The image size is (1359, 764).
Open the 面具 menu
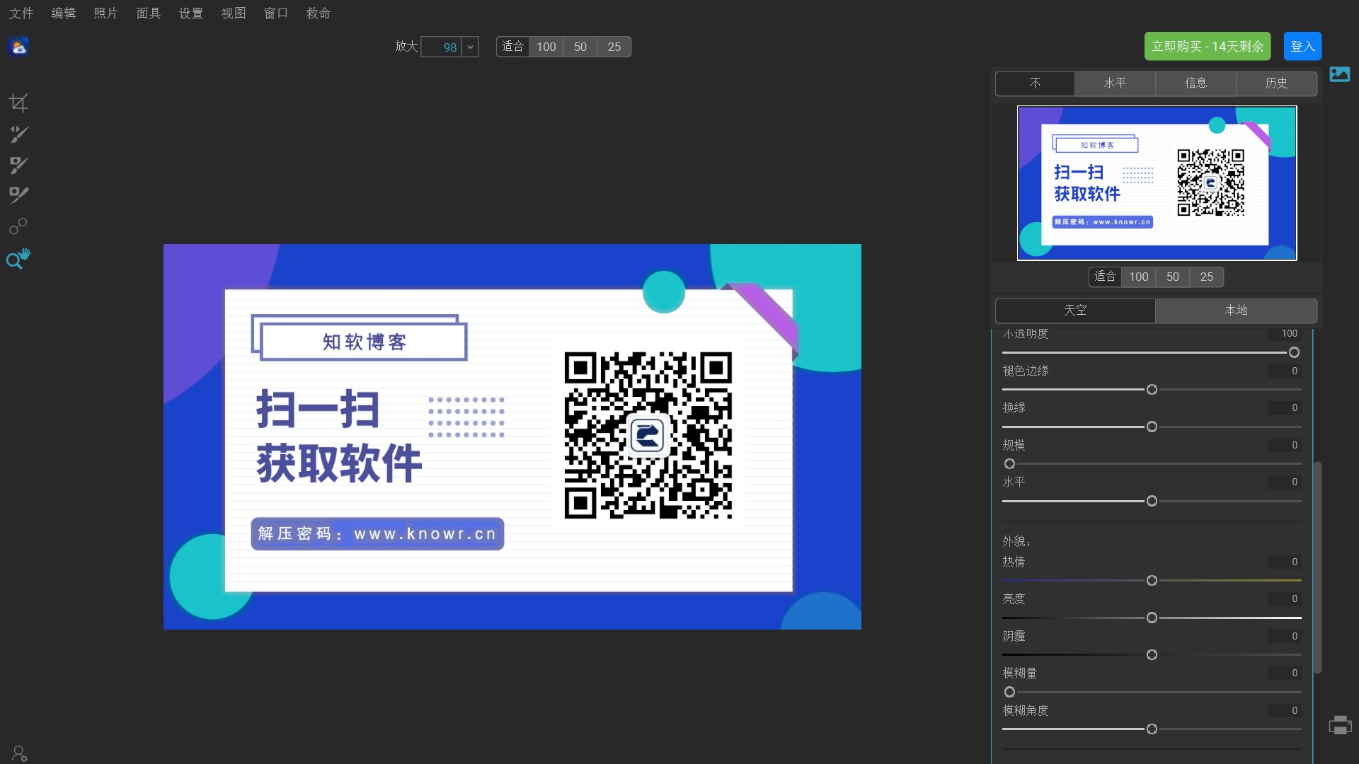point(149,13)
